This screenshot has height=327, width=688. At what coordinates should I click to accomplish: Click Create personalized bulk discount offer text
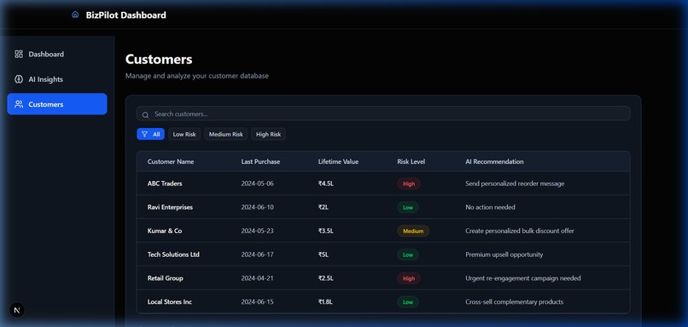click(520, 231)
